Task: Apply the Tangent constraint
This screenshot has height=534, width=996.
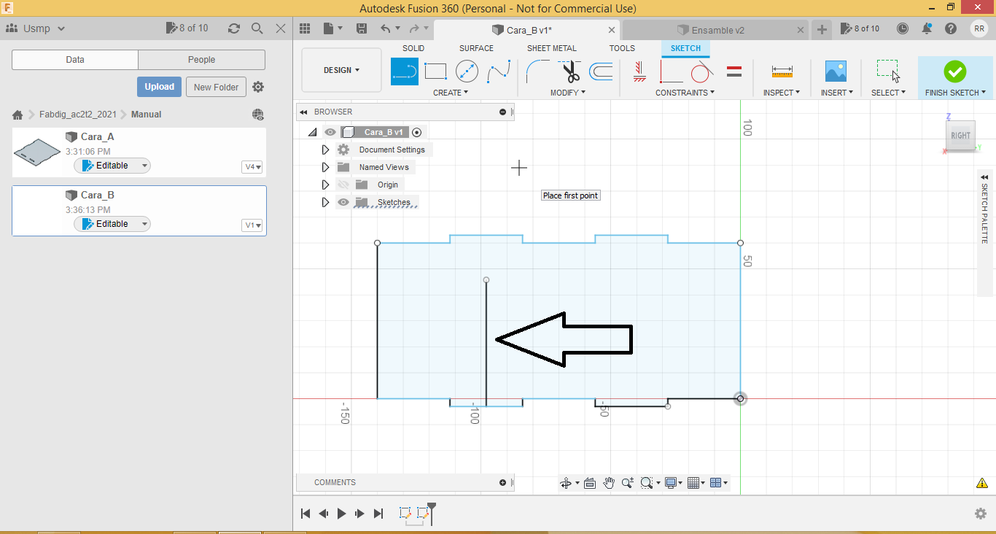Action: pyautogui.click(x=701, y=71)
